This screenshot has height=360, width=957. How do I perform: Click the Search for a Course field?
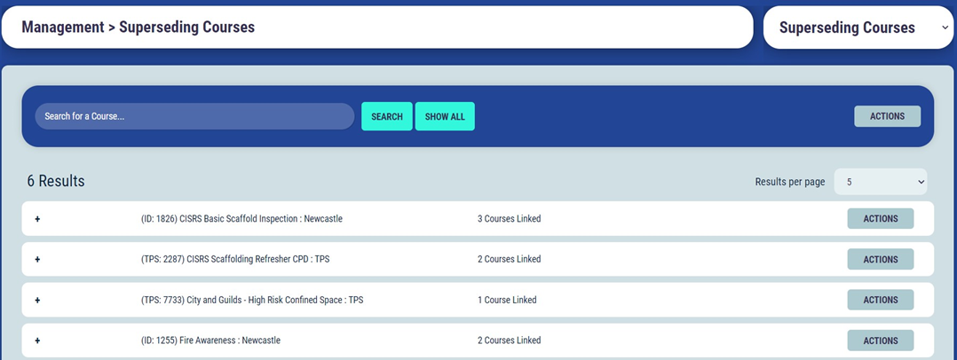coord(194,116)
